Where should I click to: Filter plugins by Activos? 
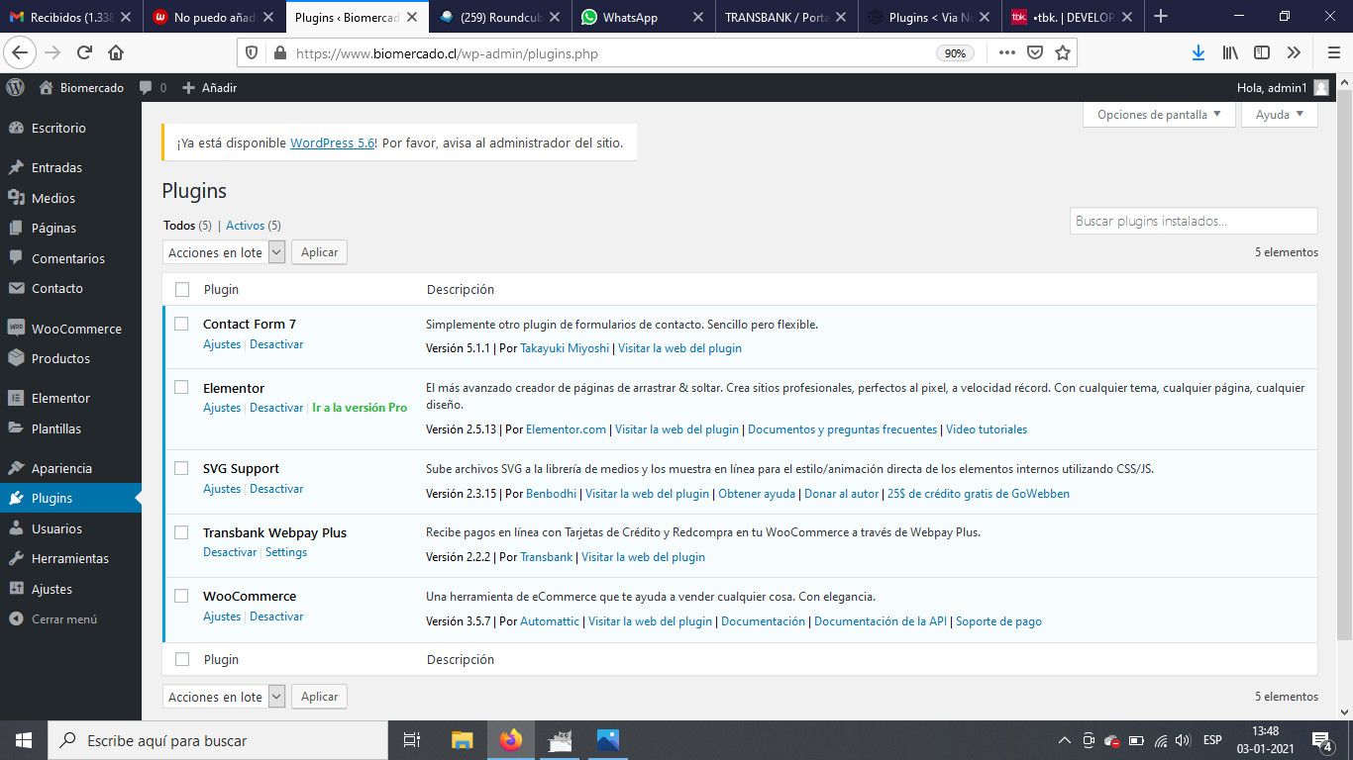245,226
